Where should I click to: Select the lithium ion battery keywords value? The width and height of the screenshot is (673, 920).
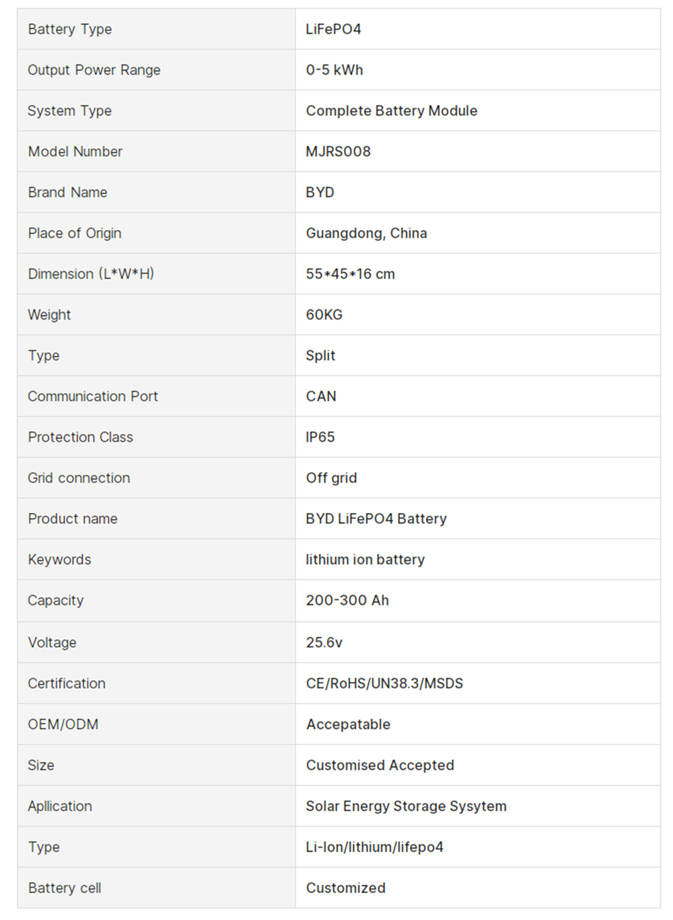tap(365, 560)
